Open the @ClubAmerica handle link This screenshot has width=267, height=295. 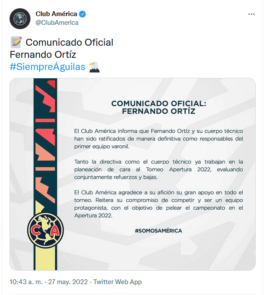(57, 23)
